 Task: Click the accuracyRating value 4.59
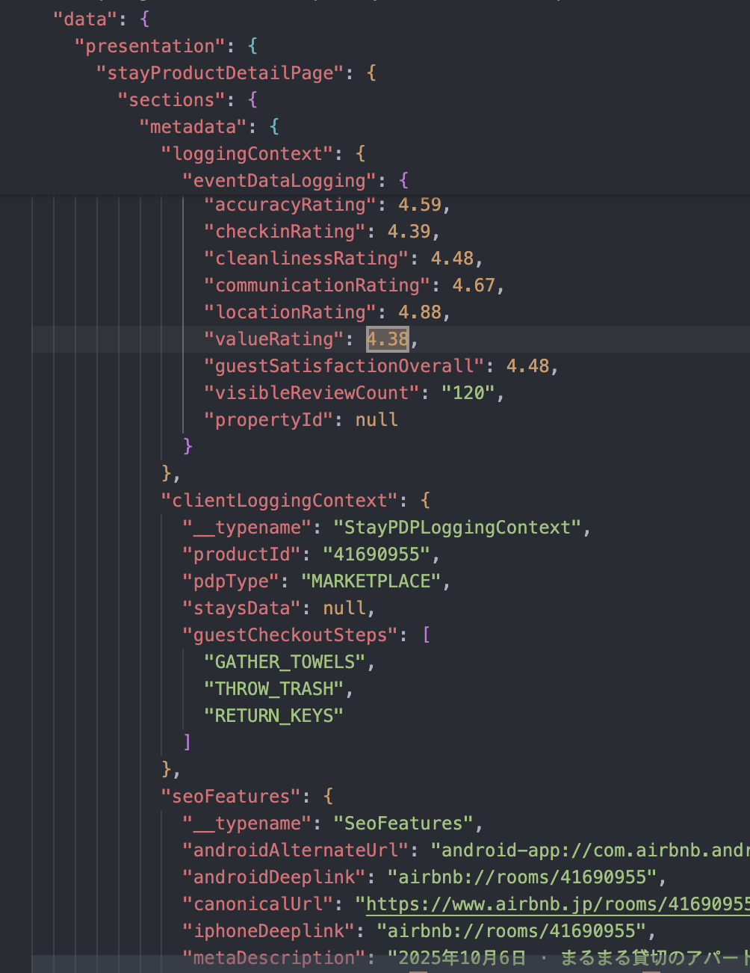tap(420, 205)
